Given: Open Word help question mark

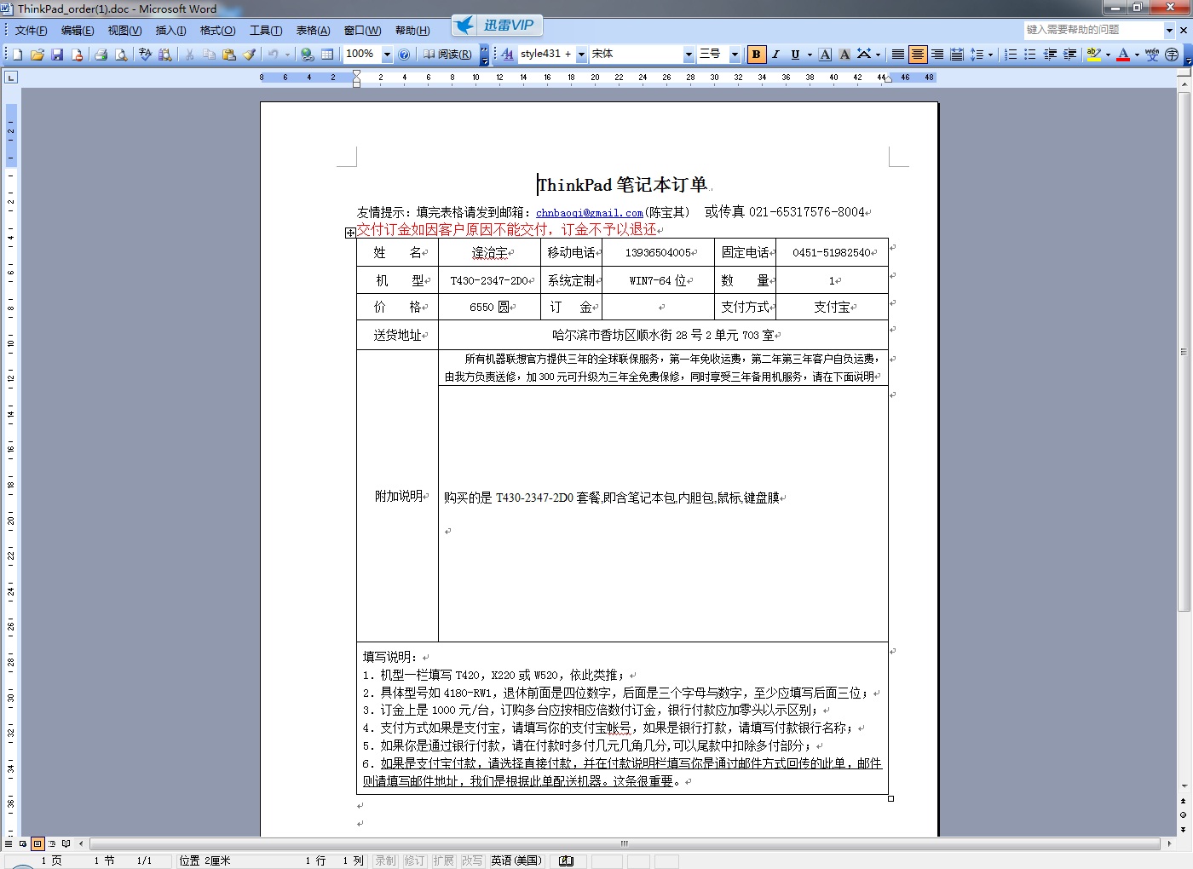Looking at the screenshot, I should point(404,55).
